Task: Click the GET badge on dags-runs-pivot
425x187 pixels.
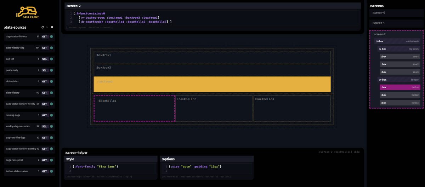Action: (45, 160)
